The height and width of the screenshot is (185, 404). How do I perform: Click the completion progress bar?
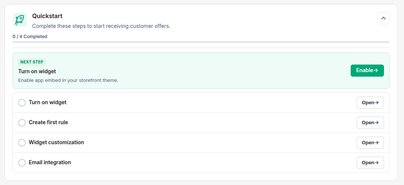pyautogui.click(x=201, y=42)
